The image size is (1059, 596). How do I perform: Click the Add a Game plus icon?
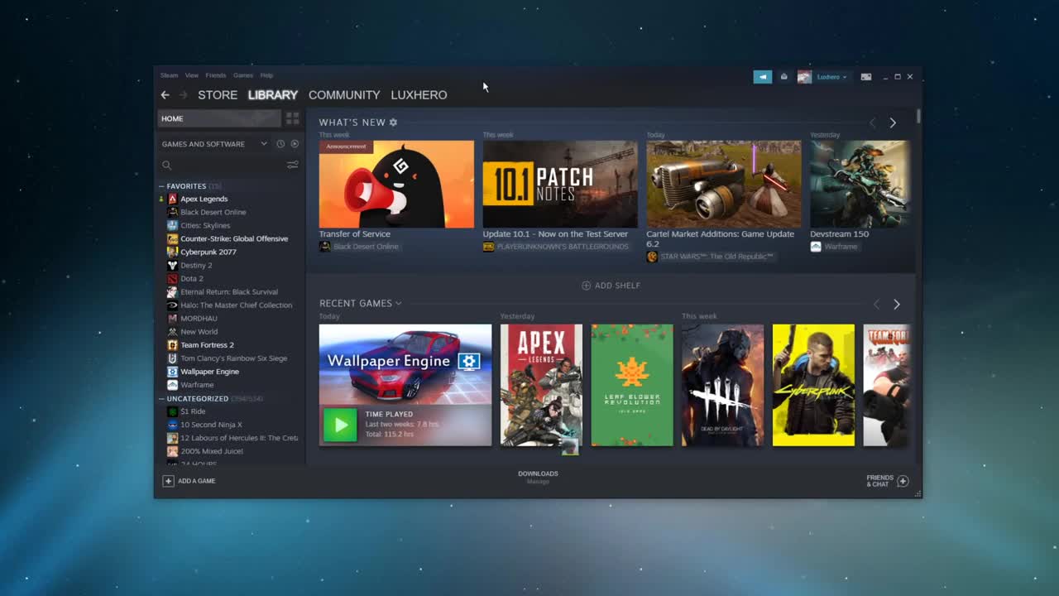[168, 481]
